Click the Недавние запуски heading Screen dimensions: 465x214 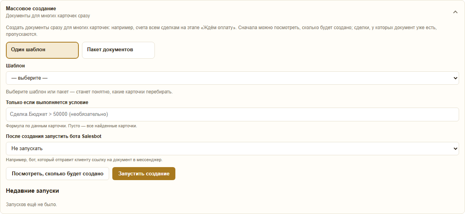[x=32, y=191]
